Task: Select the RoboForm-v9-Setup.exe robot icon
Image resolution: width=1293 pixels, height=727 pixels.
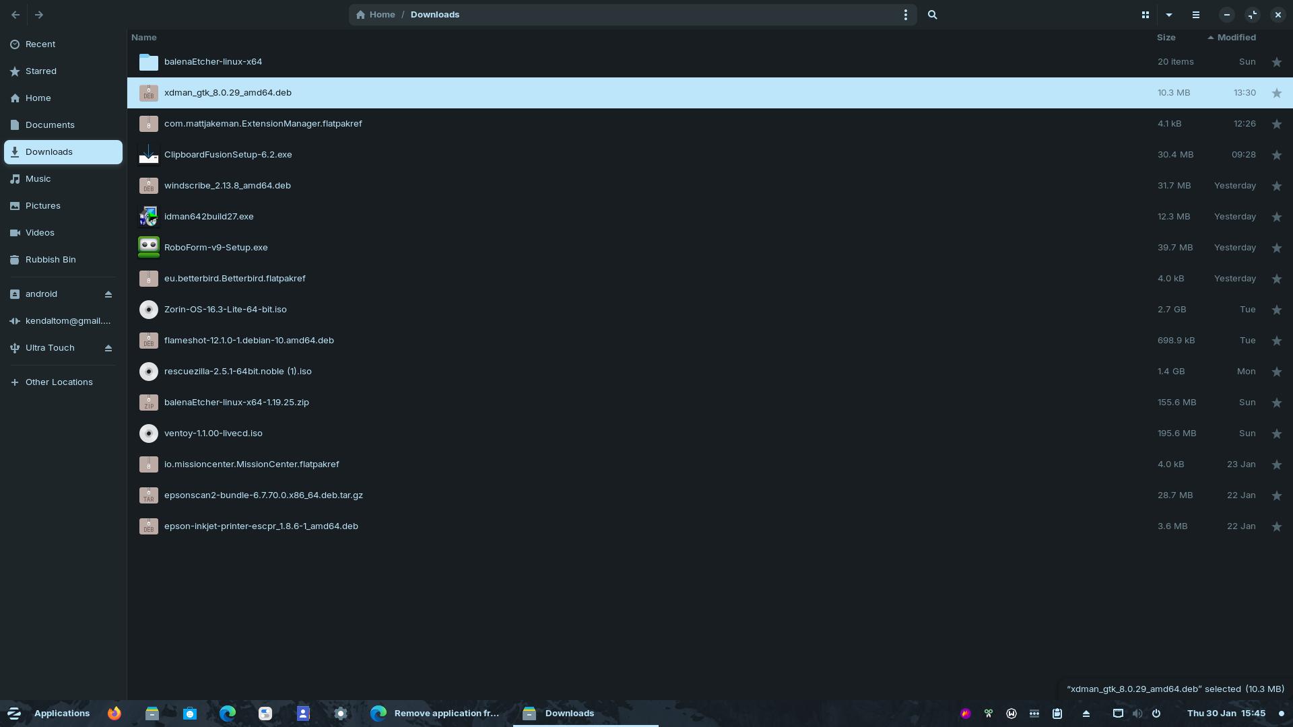Action: (x=148, y=248)
